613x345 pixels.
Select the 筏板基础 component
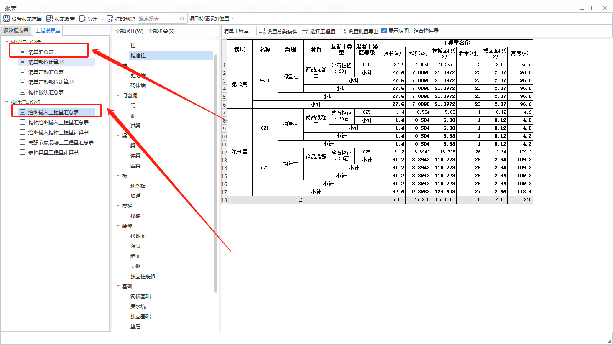point(140,296)
